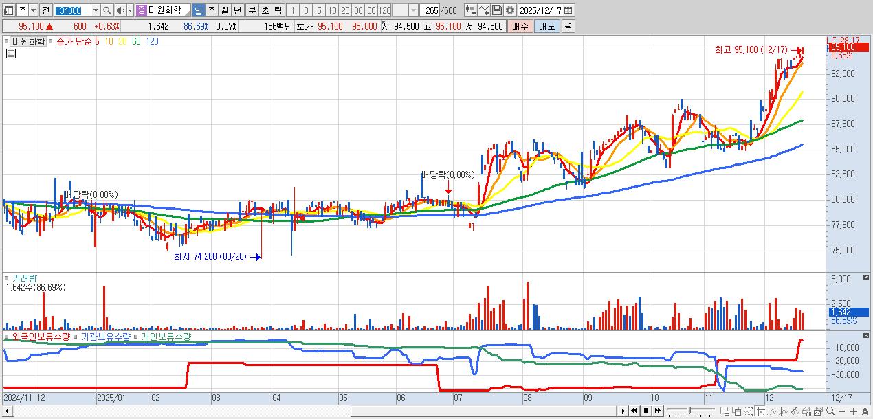
Task: Open the 주 type dropdown arrow
Action: click(34, 10)
